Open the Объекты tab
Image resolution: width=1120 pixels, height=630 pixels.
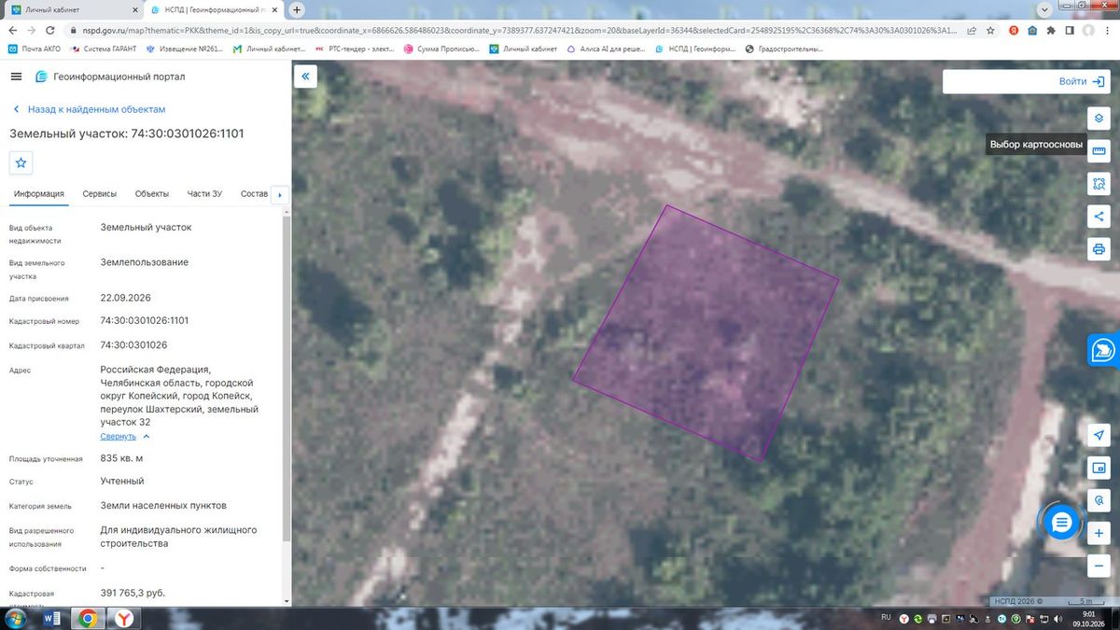(152, 194)
